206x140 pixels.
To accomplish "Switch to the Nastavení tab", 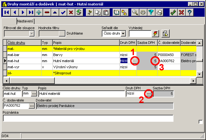I will 25,21.
